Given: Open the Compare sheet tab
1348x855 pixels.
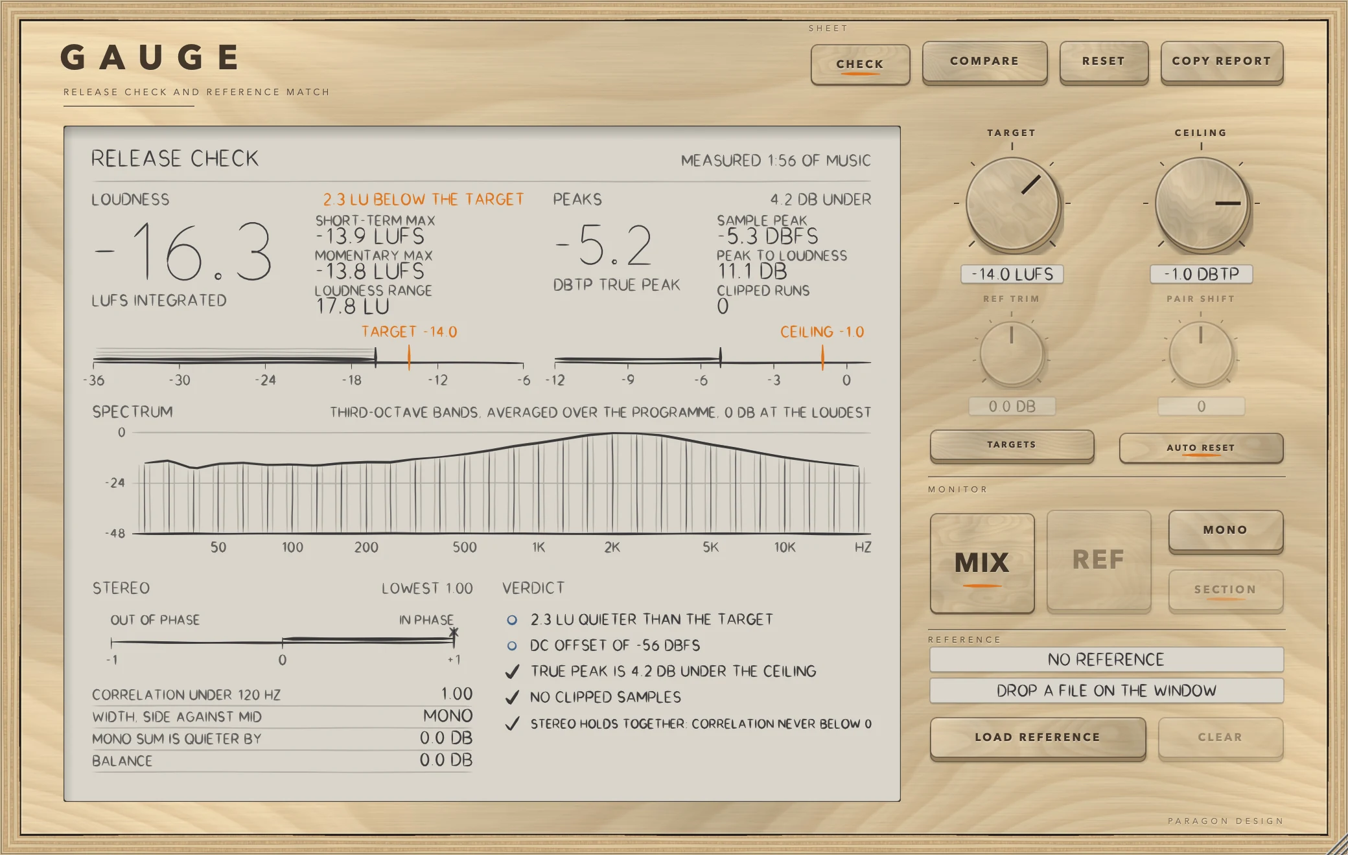Looking at the screenshot, I should [984, 62].
